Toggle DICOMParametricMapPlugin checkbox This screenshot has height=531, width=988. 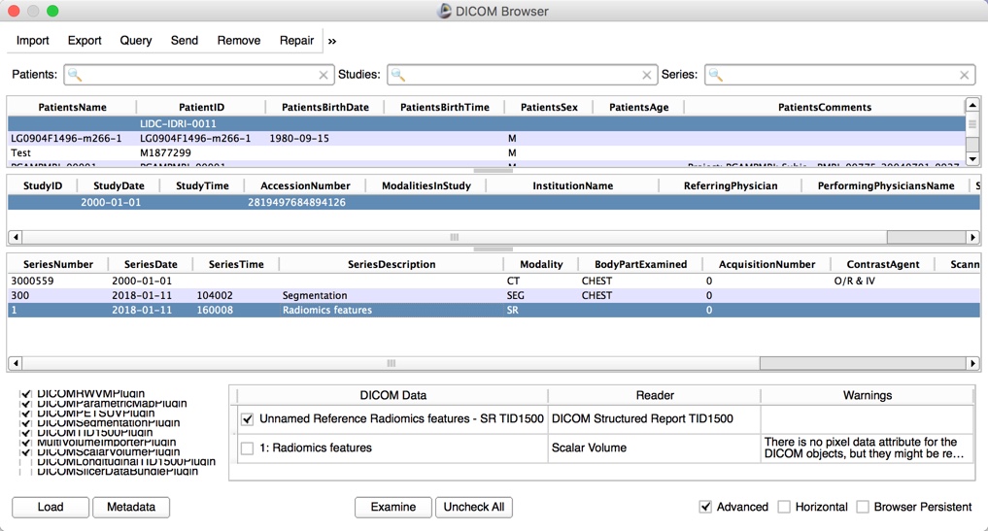pos(26,404)
